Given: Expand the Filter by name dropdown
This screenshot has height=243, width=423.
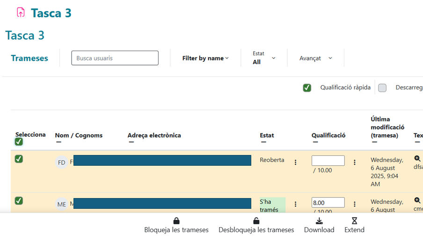Looking at the screenshot, I should pos(205,59).
